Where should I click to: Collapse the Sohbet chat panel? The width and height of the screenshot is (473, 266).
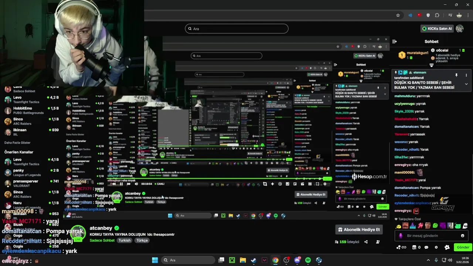pos(394,41)
